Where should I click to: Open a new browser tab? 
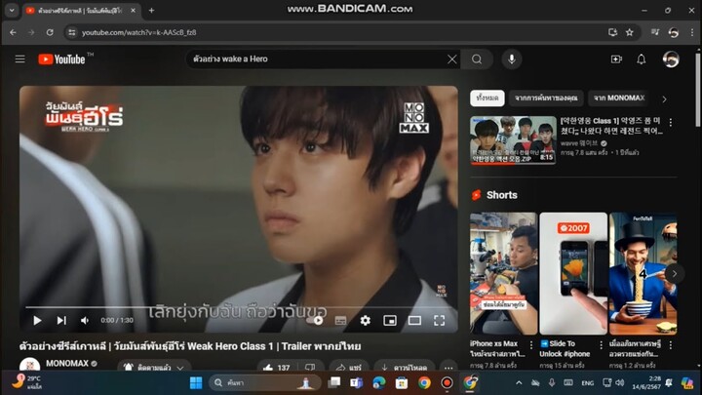151,10
